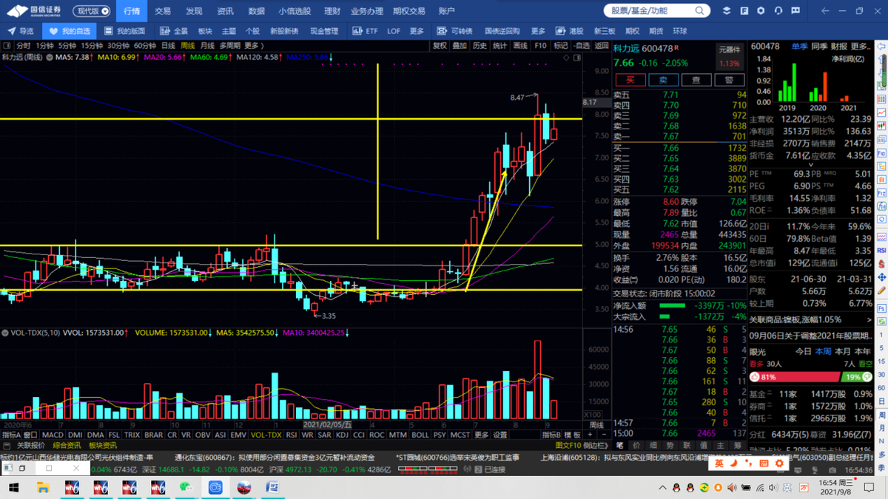Click the 导览 navigation arrow icon

[x=21, y=31]
